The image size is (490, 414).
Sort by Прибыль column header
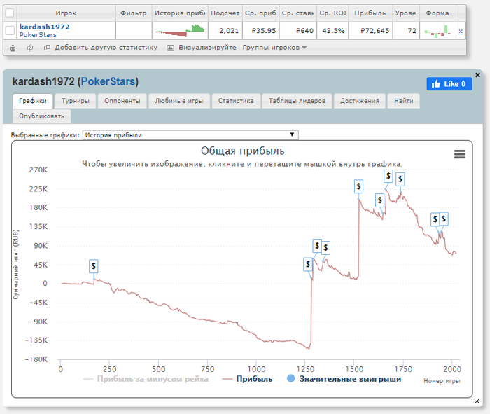(370, 13)
